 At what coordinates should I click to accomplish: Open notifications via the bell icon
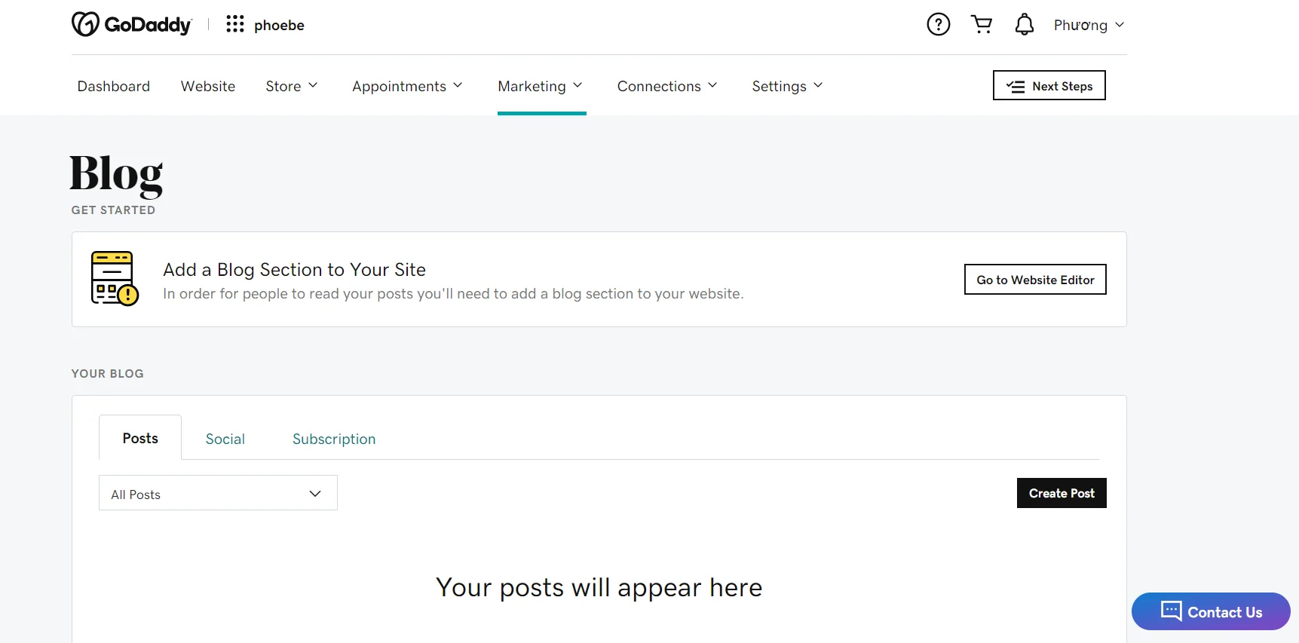click(x=1025, y=23)
